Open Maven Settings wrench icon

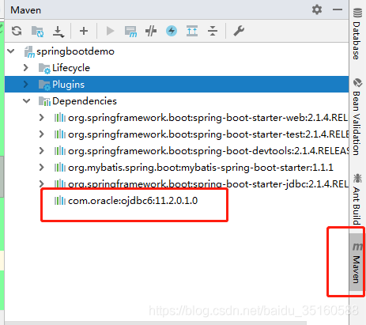pos(239,31)
